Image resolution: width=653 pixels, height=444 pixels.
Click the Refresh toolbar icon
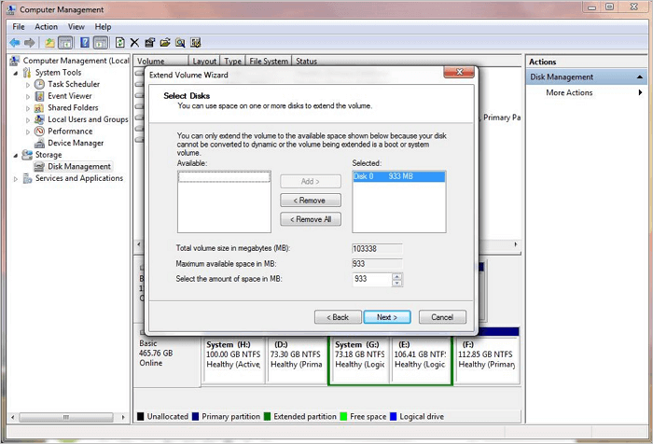tap(120, 43)
